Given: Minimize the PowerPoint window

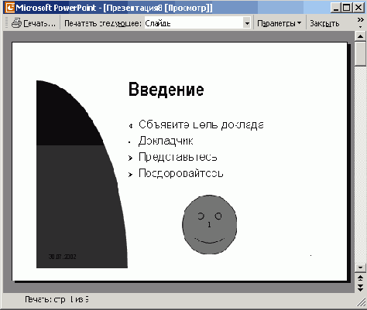Looking at the screenshot, I should (x=336, y=8).
